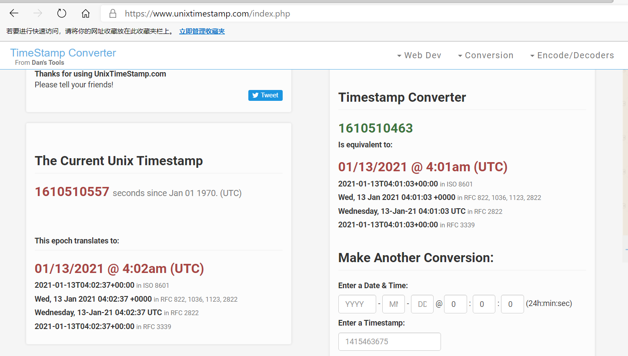Click the Enter a Date & Time: label
Image resolution: width=628 pixels, height=356 pixels.
click(373, 286)
